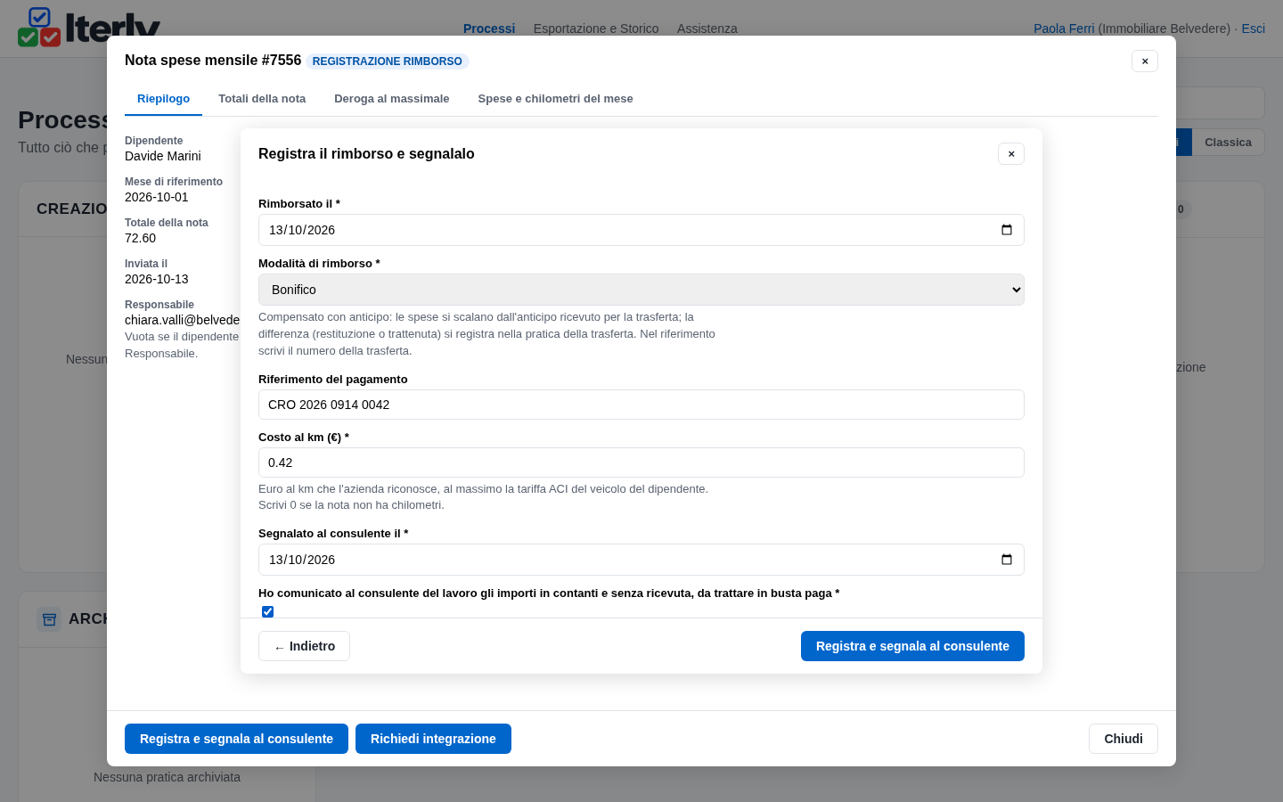This screenshot has width=1283, height=802.
Task: Select the employee name Davide Marini
Action: coord(163,156)
